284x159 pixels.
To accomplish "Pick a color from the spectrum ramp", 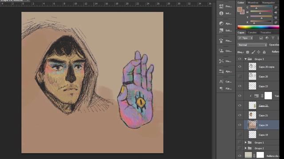I will coord(258,27).
